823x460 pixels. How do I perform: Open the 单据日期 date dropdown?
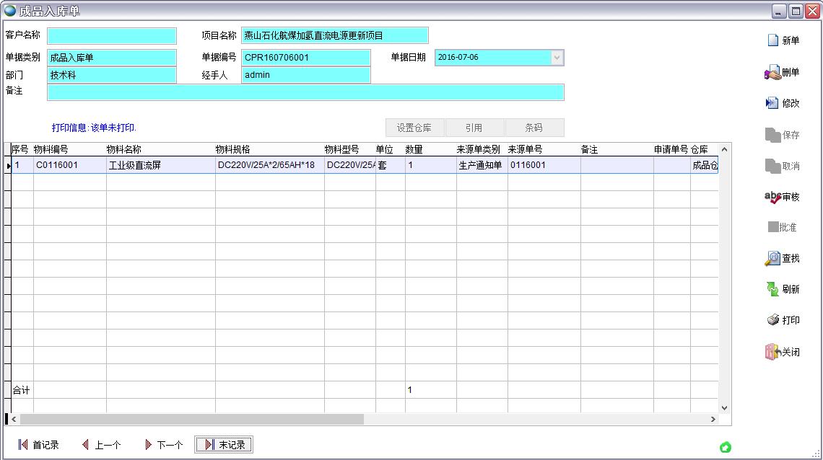click(557, 58)
